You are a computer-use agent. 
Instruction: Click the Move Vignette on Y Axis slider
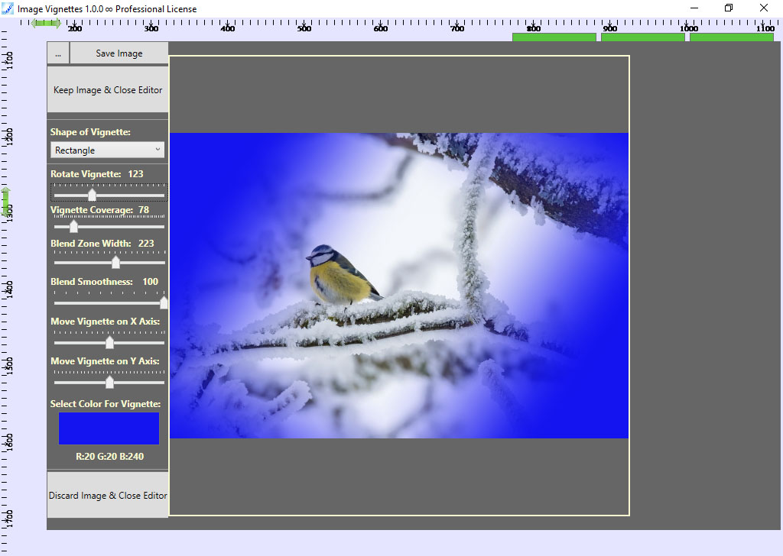click(109, 383)
